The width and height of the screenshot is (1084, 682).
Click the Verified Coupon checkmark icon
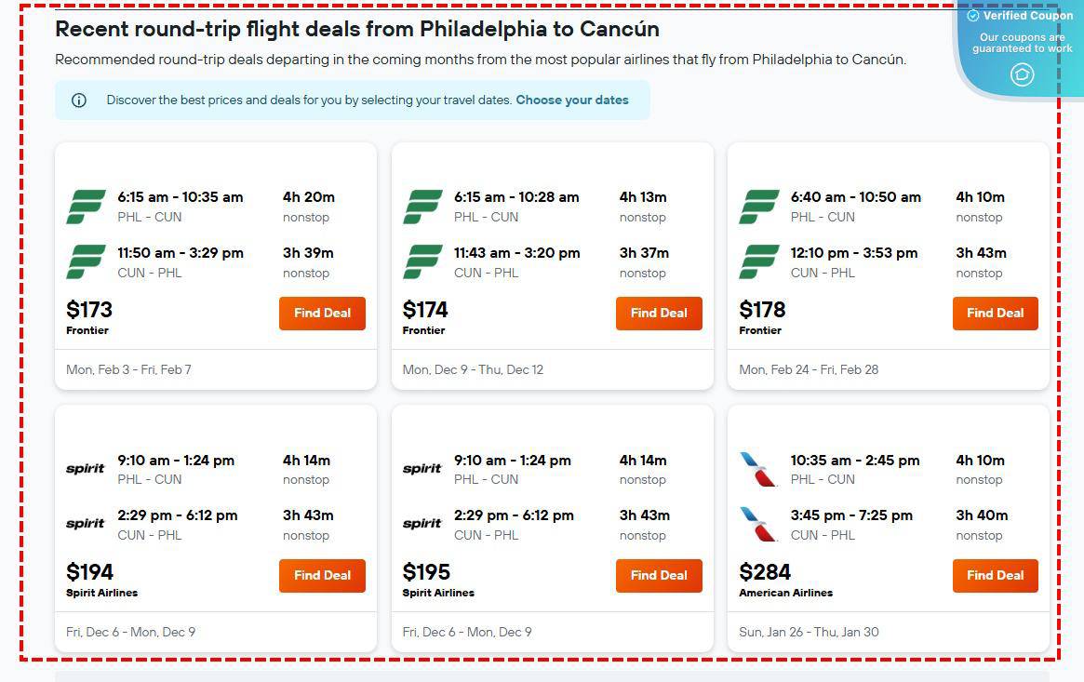973,16
